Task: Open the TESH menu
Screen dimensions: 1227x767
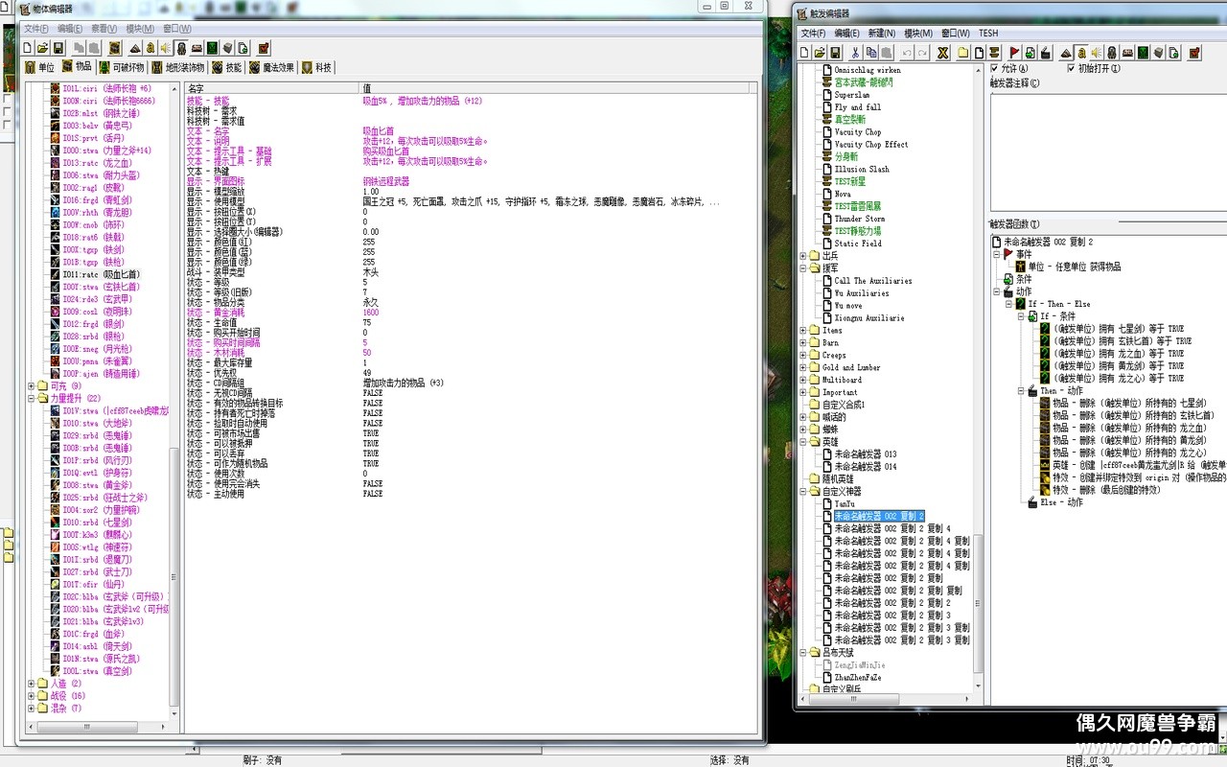Action: (987, 33)
